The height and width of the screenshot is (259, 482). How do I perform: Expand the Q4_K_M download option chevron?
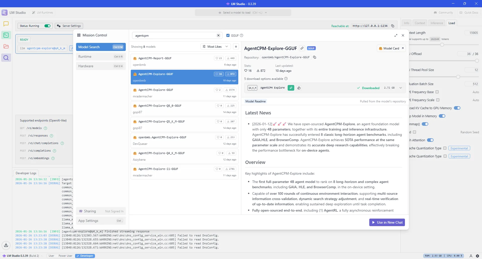click(401, 88)
